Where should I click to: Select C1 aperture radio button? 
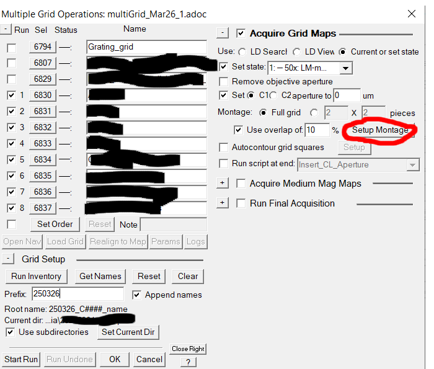250,96
